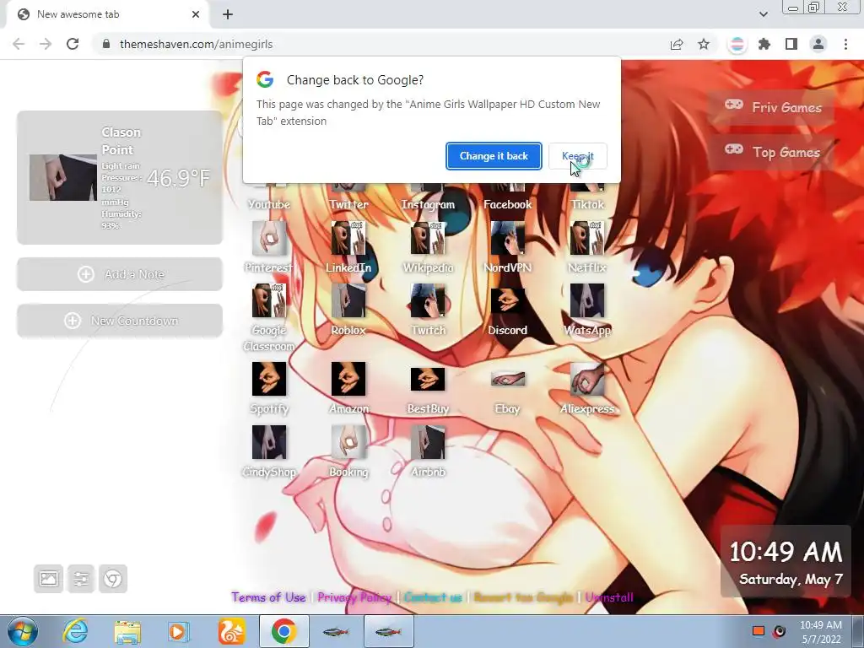Viewport: 864px width, 648px height.
Task: Open the Contact us link
Action: click(x=433, y=597)
